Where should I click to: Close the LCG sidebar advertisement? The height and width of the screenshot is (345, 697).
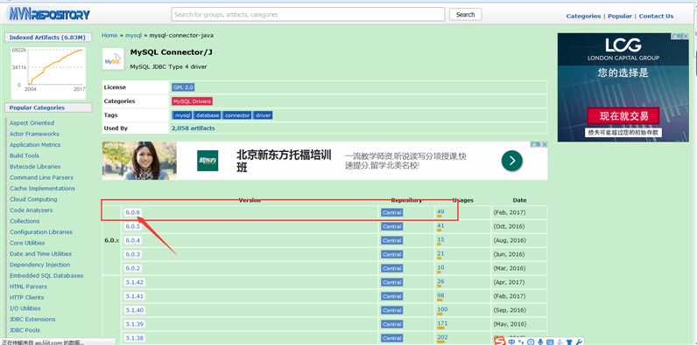tap(686, 36)
